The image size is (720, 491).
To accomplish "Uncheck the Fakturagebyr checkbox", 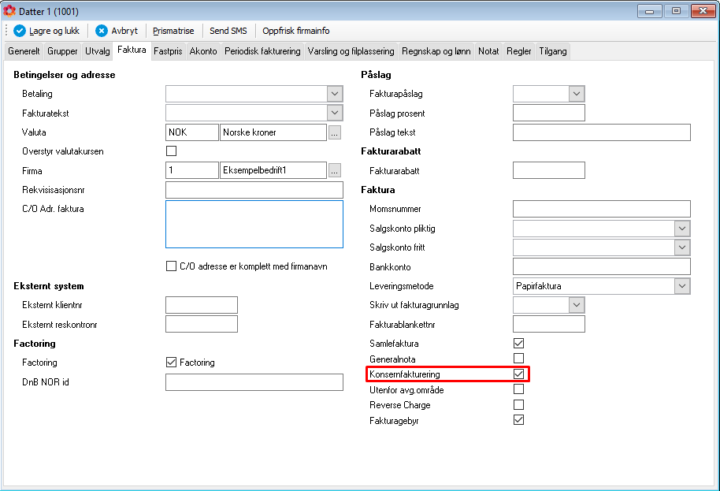I will pos(519,420).
